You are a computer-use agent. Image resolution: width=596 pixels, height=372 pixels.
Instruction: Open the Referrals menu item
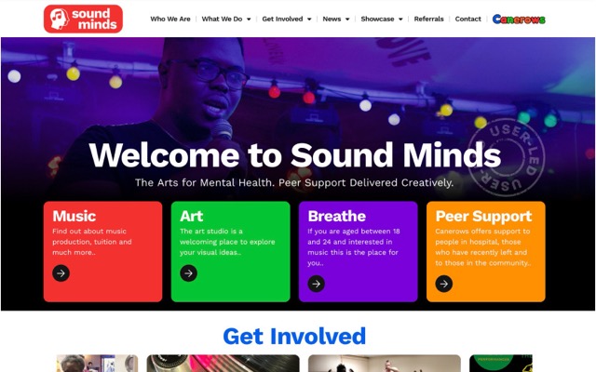pyautogui.click(x=428, y=19)
